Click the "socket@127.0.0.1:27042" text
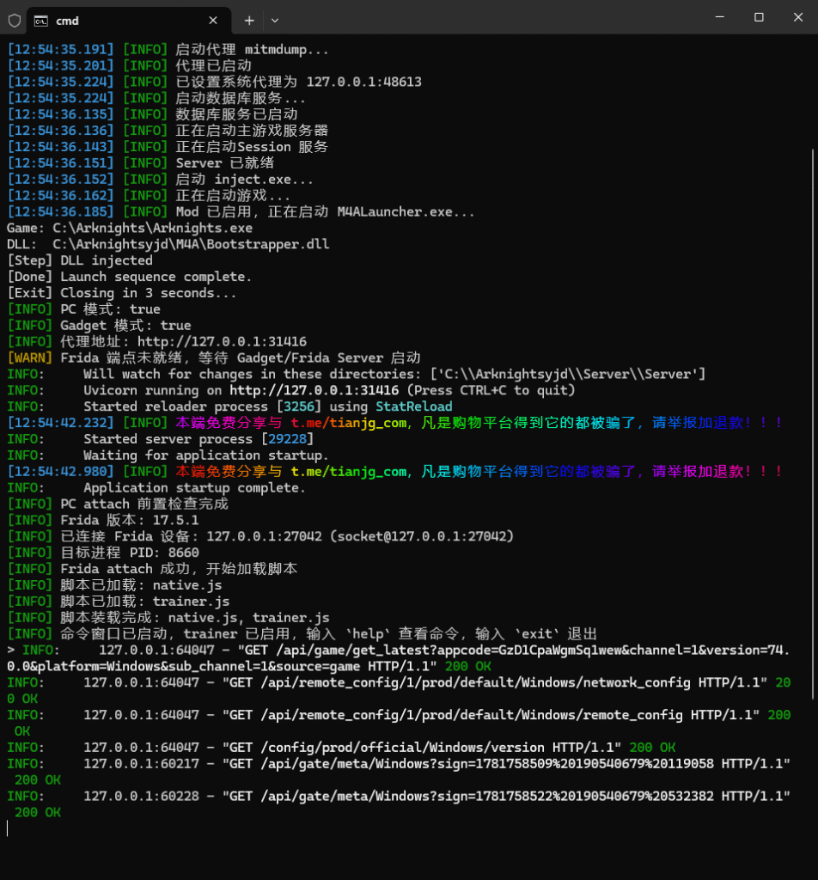The width and height of the screenshot is (818, 880). coord(422,536)
